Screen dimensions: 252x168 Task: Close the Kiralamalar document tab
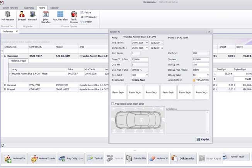(17, 31)
